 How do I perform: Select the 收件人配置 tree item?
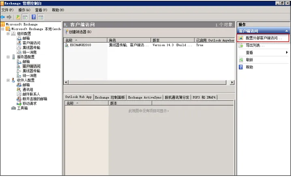pyautogui.click(x=26, y=80)
